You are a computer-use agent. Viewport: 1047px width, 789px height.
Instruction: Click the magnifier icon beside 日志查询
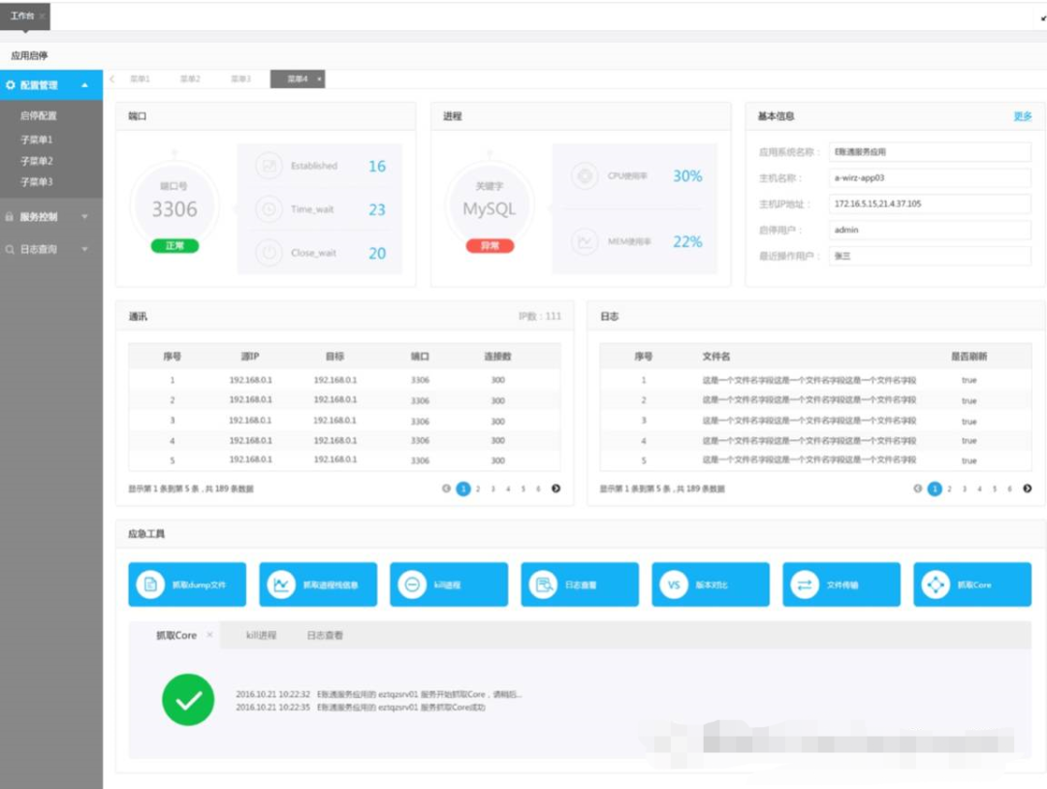(10, 249)
